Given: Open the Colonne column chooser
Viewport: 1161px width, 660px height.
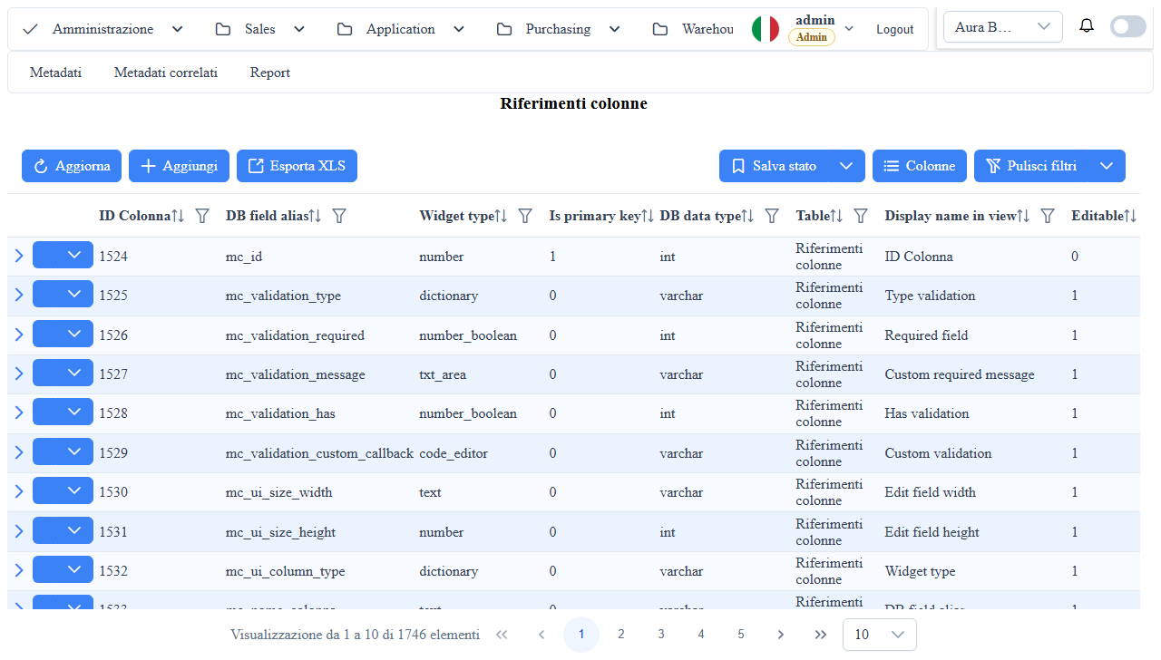Looking at the screenshot, I should point(920,166).
